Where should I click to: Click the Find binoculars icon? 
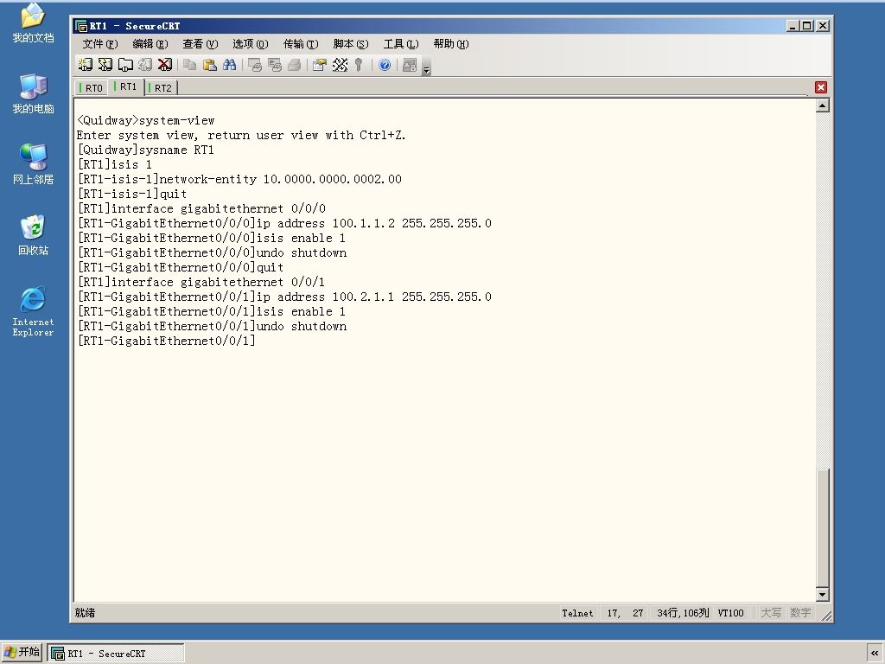[x=229, y=64]
